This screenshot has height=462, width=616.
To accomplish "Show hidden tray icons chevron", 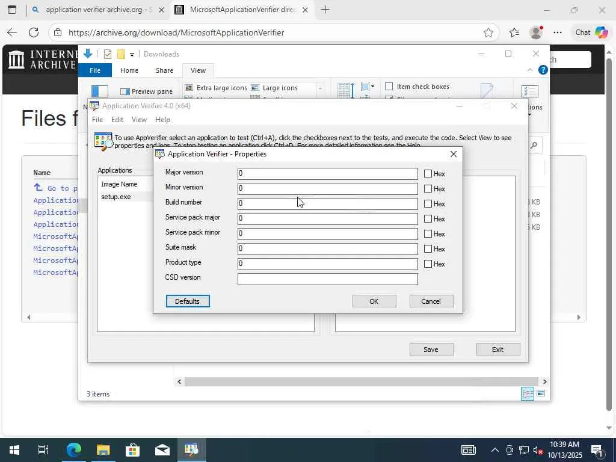I will [495, 450].
